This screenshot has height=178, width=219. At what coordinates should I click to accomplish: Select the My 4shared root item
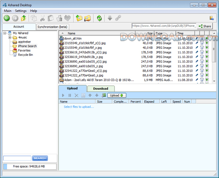tap(21, 33)
